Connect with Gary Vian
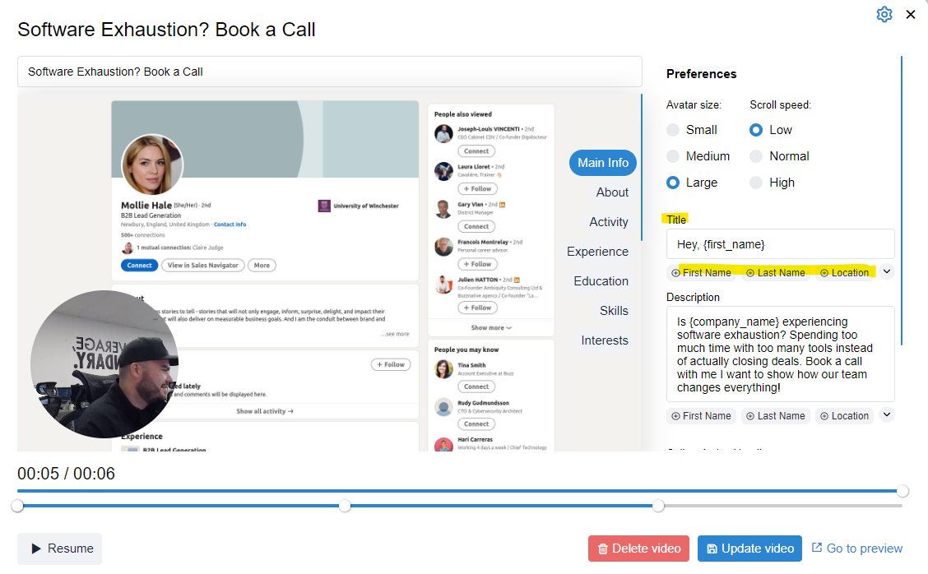This screenshot has width=928, height=574. (476, 226)
